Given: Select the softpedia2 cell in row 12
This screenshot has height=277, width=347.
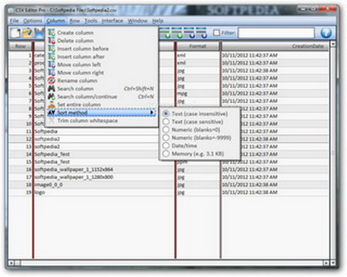Looking at the screenshot, I should click(104, 139).
